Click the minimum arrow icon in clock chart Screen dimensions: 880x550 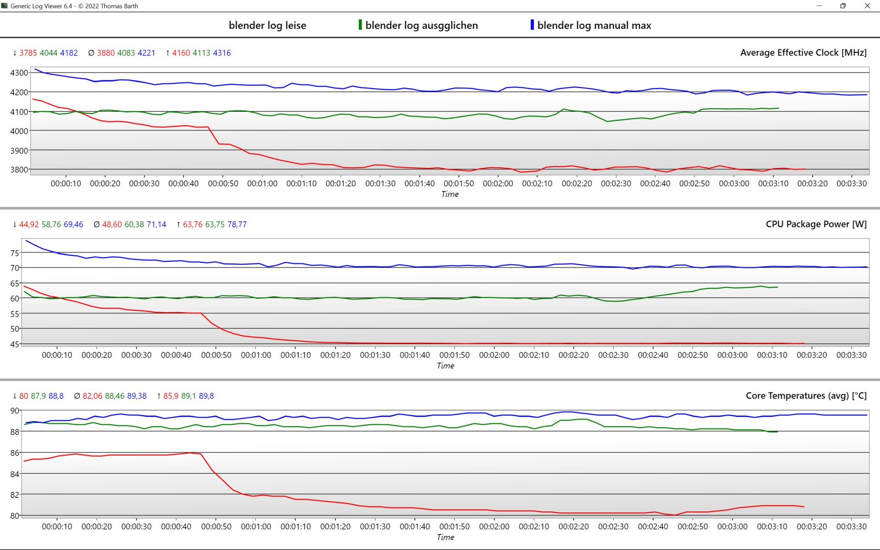15,53
